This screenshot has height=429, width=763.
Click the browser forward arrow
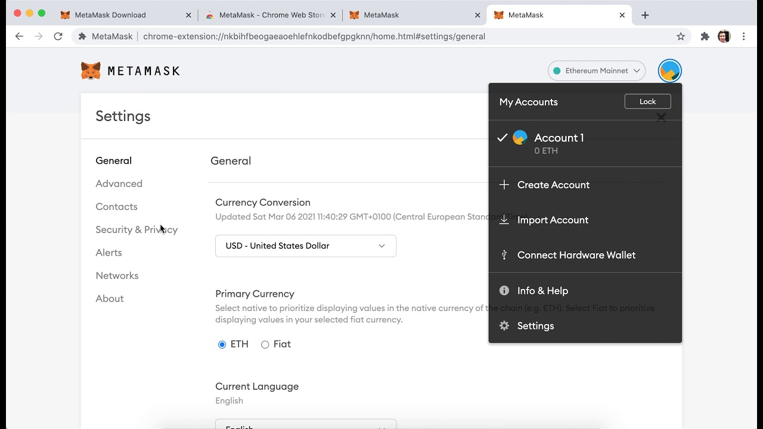tap(39, 36)
